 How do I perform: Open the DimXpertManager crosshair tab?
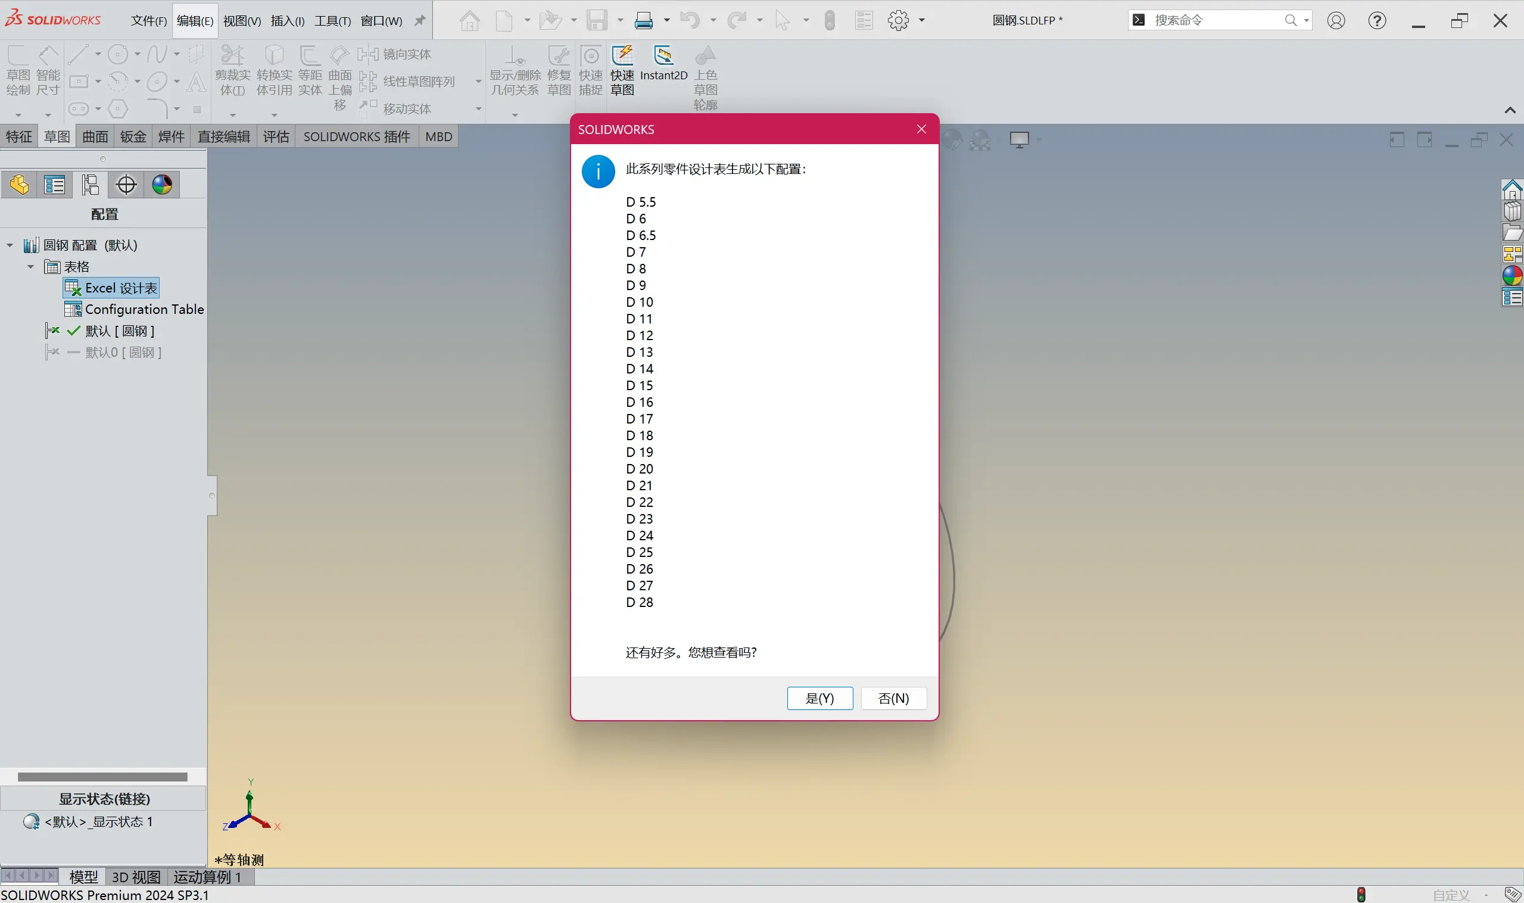point(126,185)
